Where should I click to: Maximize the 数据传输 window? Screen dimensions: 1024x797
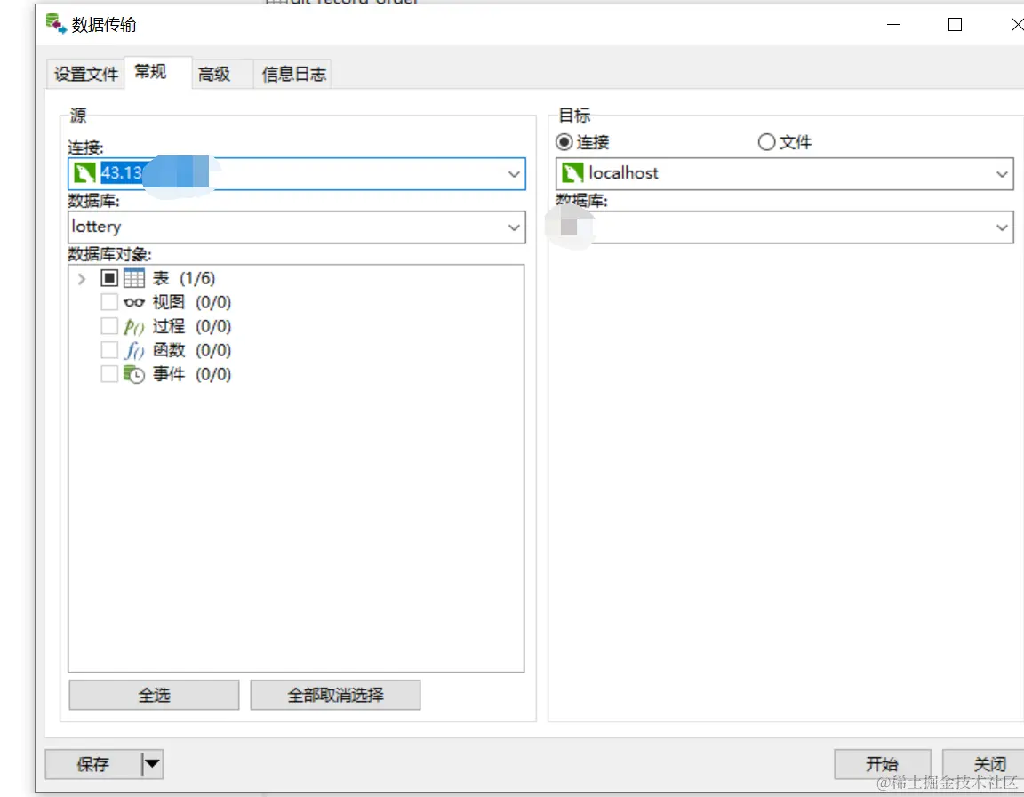tap(955, 25)
